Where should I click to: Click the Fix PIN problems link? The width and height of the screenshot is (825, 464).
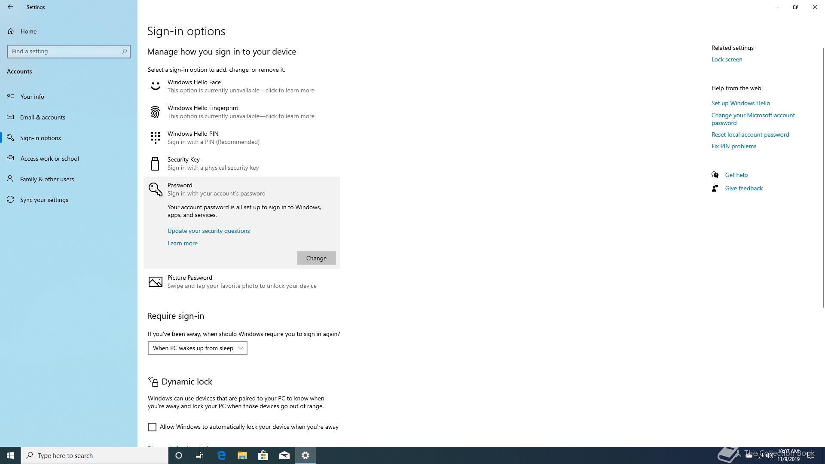[x=733, y=146]
